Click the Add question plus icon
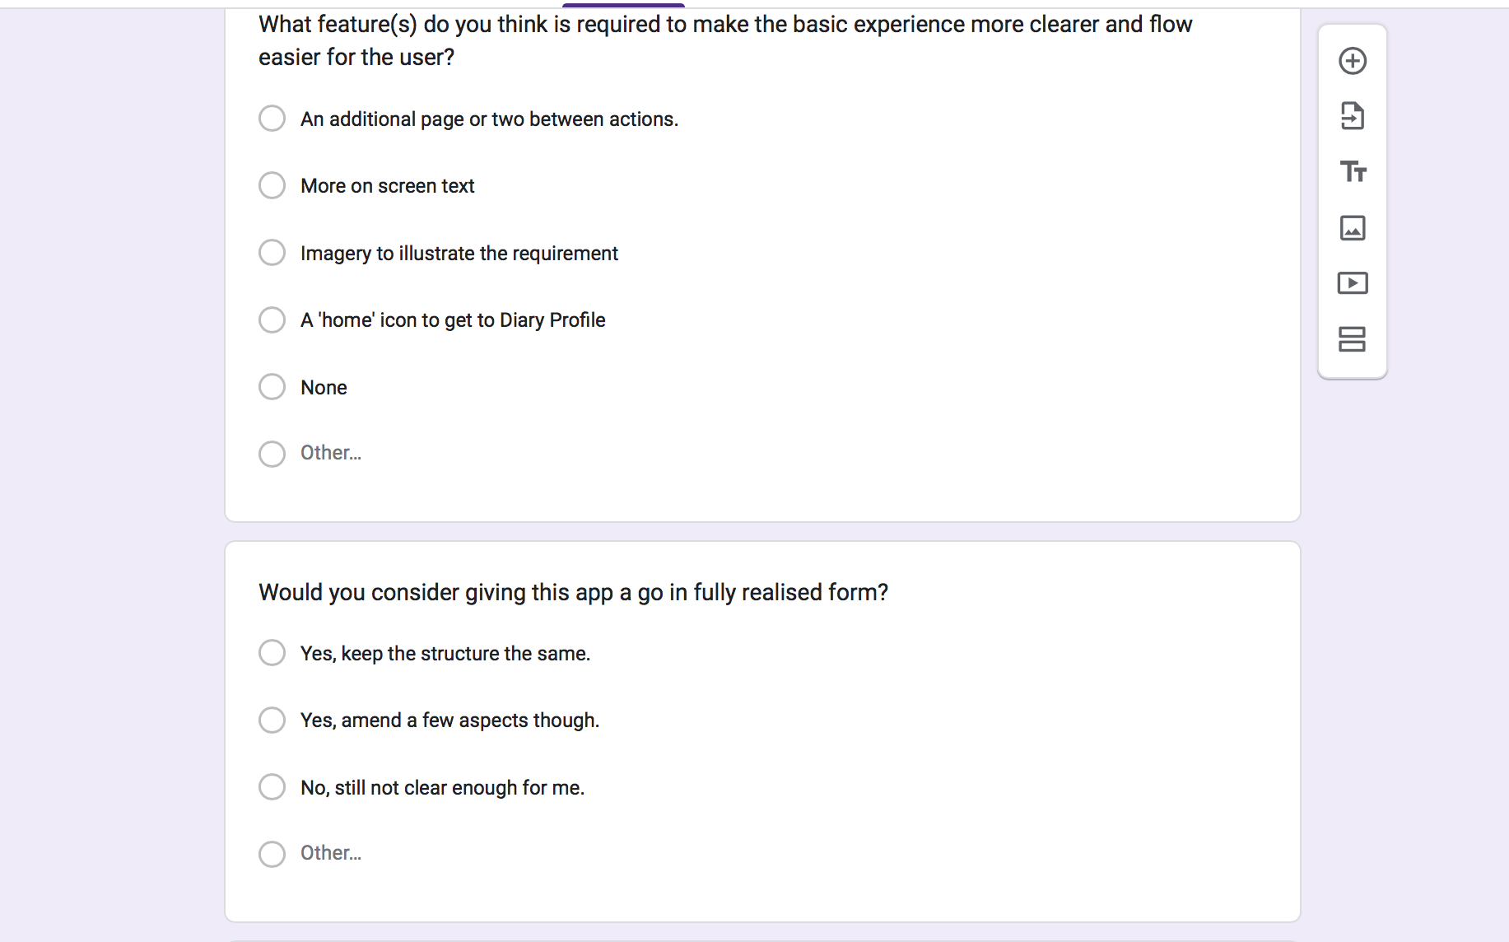 coord(1353,61)
